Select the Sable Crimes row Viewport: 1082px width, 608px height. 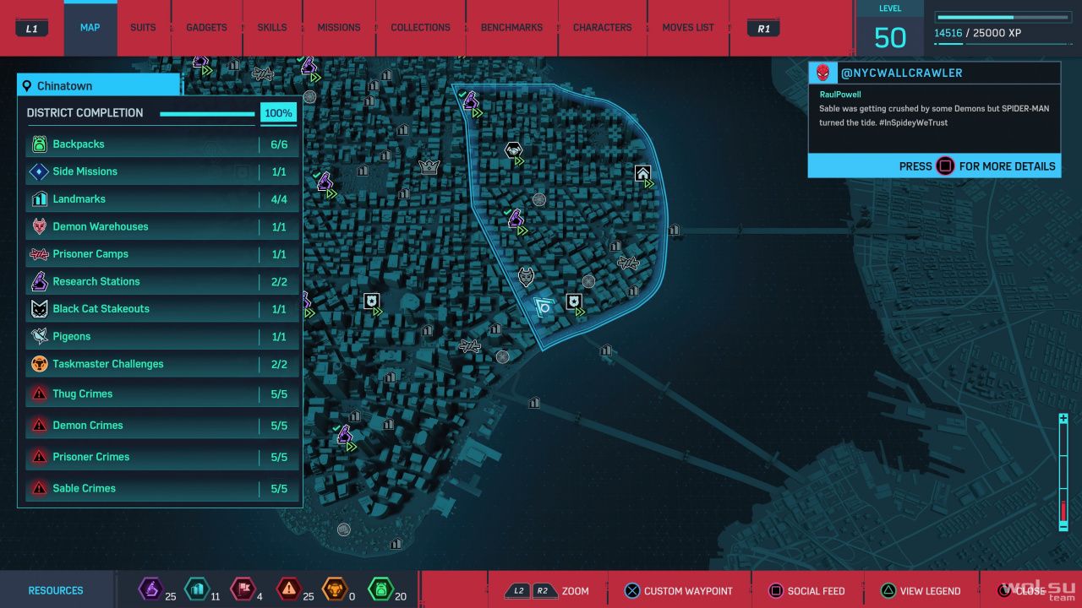click(x=161, y=488)
